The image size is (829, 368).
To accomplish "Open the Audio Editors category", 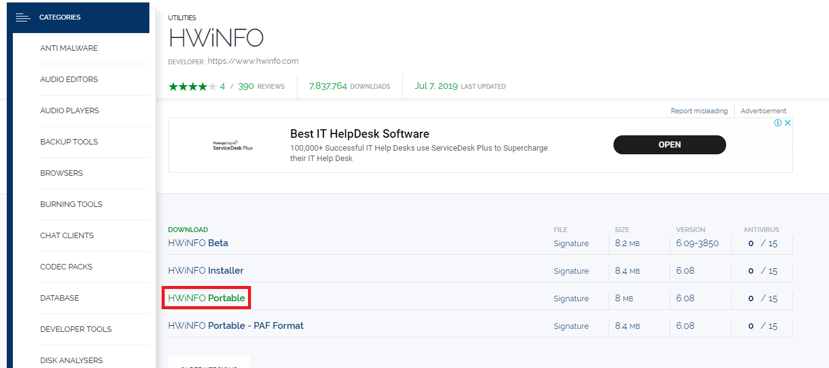I will [69, 80].
